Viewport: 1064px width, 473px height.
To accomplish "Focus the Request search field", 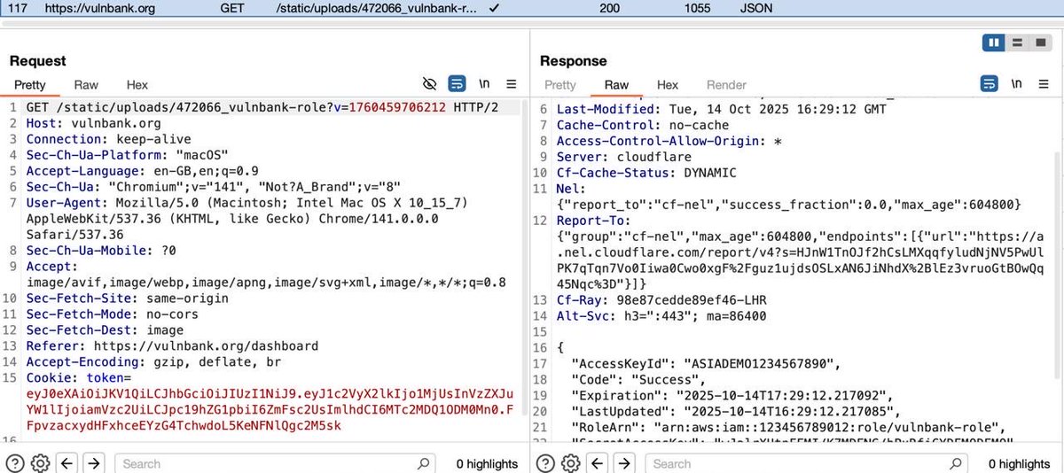I will point(275,463).
